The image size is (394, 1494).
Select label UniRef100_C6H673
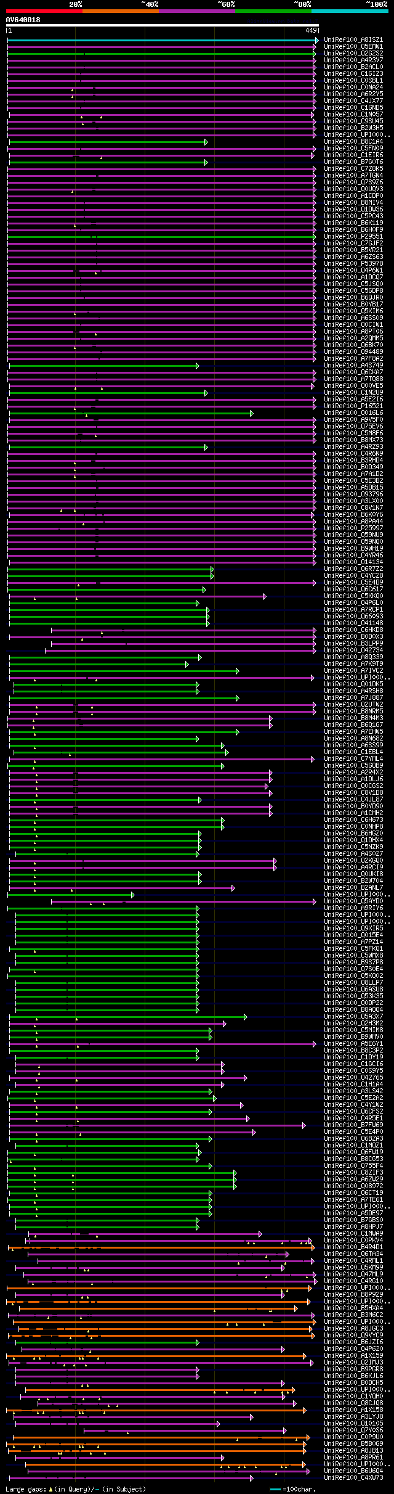coord(353,820)
